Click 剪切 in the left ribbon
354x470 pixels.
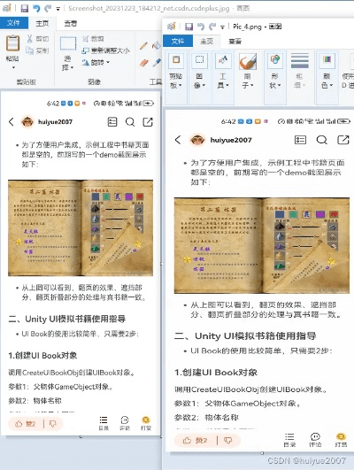[x=38, y=39]
